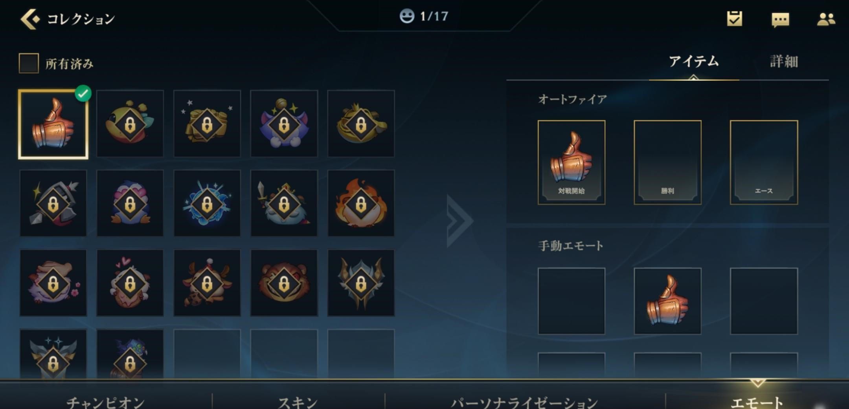Select the locked heart poro emote
Image resolution: width=849 pixels, height=409 pixels.
click(130, 283)
